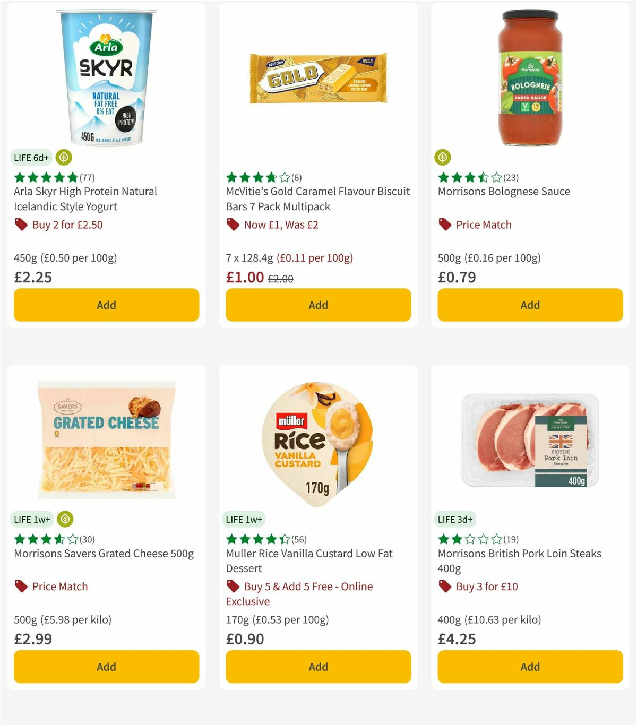Add British Pork Loin Steaks to basket
The image size is (637, 725).
530,667
